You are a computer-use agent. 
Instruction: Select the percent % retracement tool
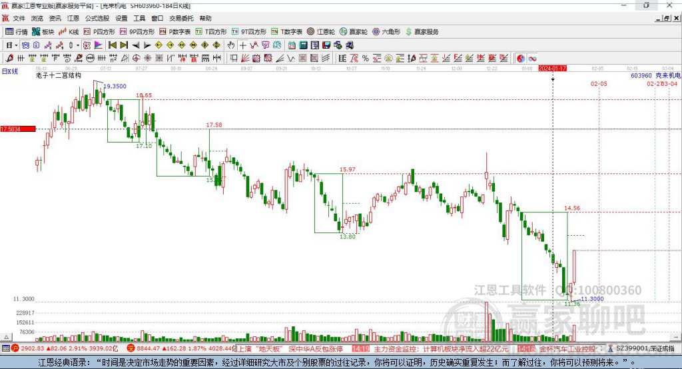(366, 59)
